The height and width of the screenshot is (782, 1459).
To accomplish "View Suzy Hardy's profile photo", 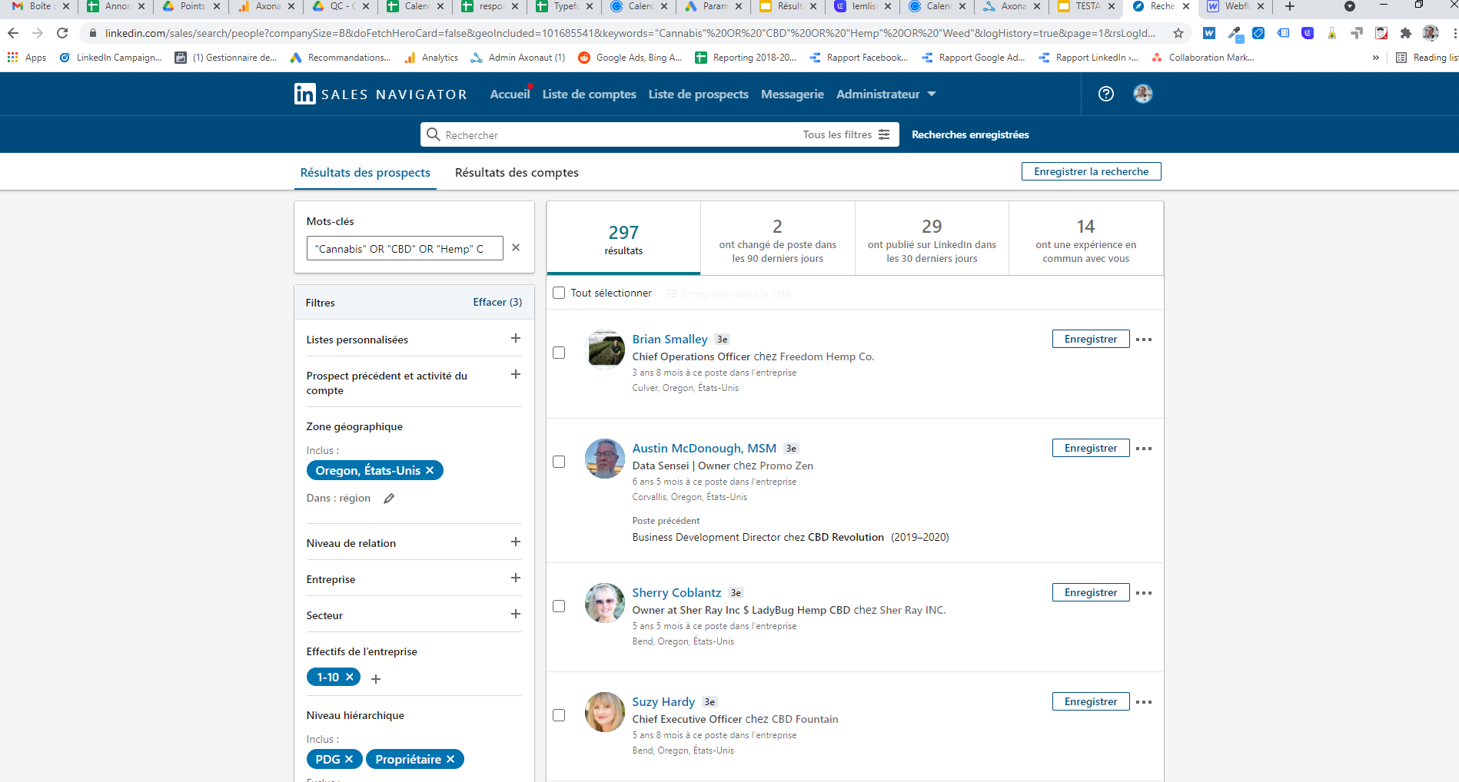I will (605, 712).
